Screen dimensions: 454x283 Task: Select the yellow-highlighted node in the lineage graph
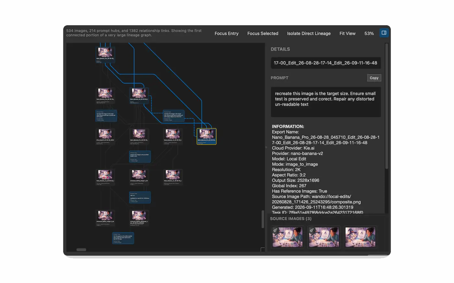[207, 136]
